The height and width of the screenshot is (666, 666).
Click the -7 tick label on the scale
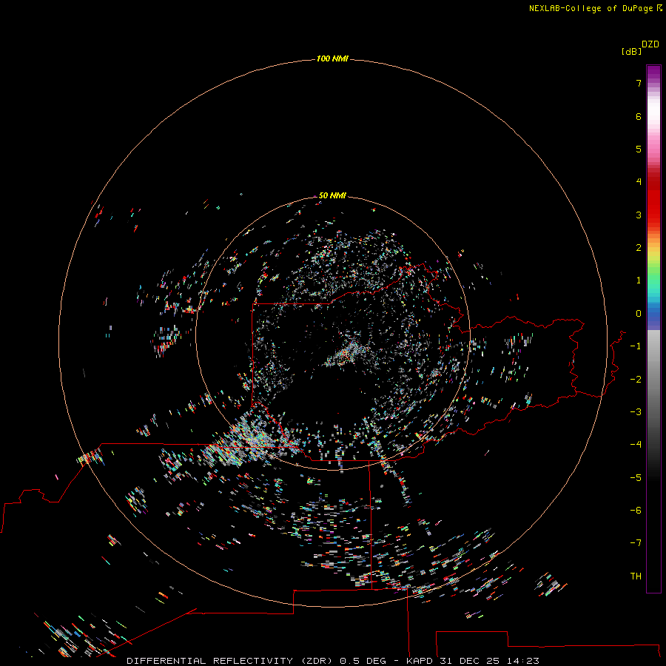pyautogui.click(x=636, y=543)
